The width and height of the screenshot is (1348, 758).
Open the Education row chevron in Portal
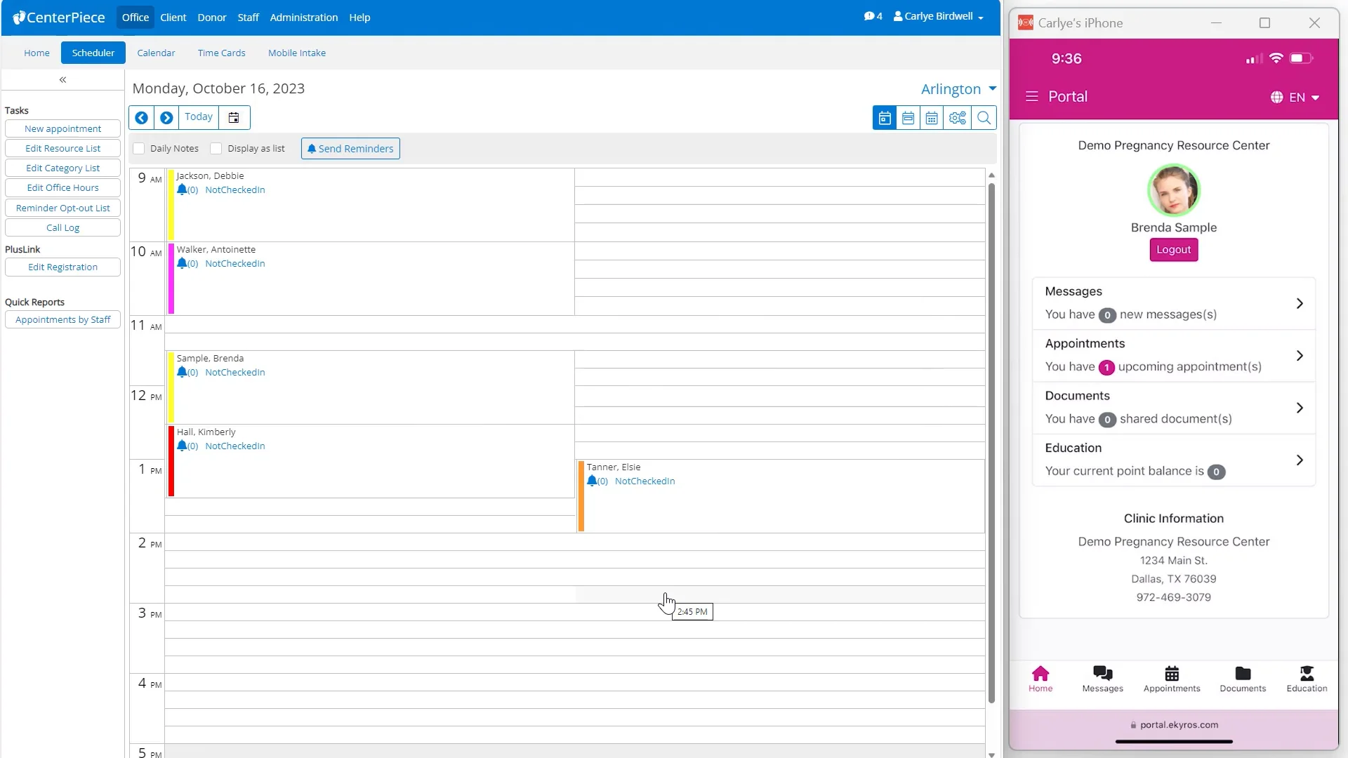click(x=1300, y=460)
